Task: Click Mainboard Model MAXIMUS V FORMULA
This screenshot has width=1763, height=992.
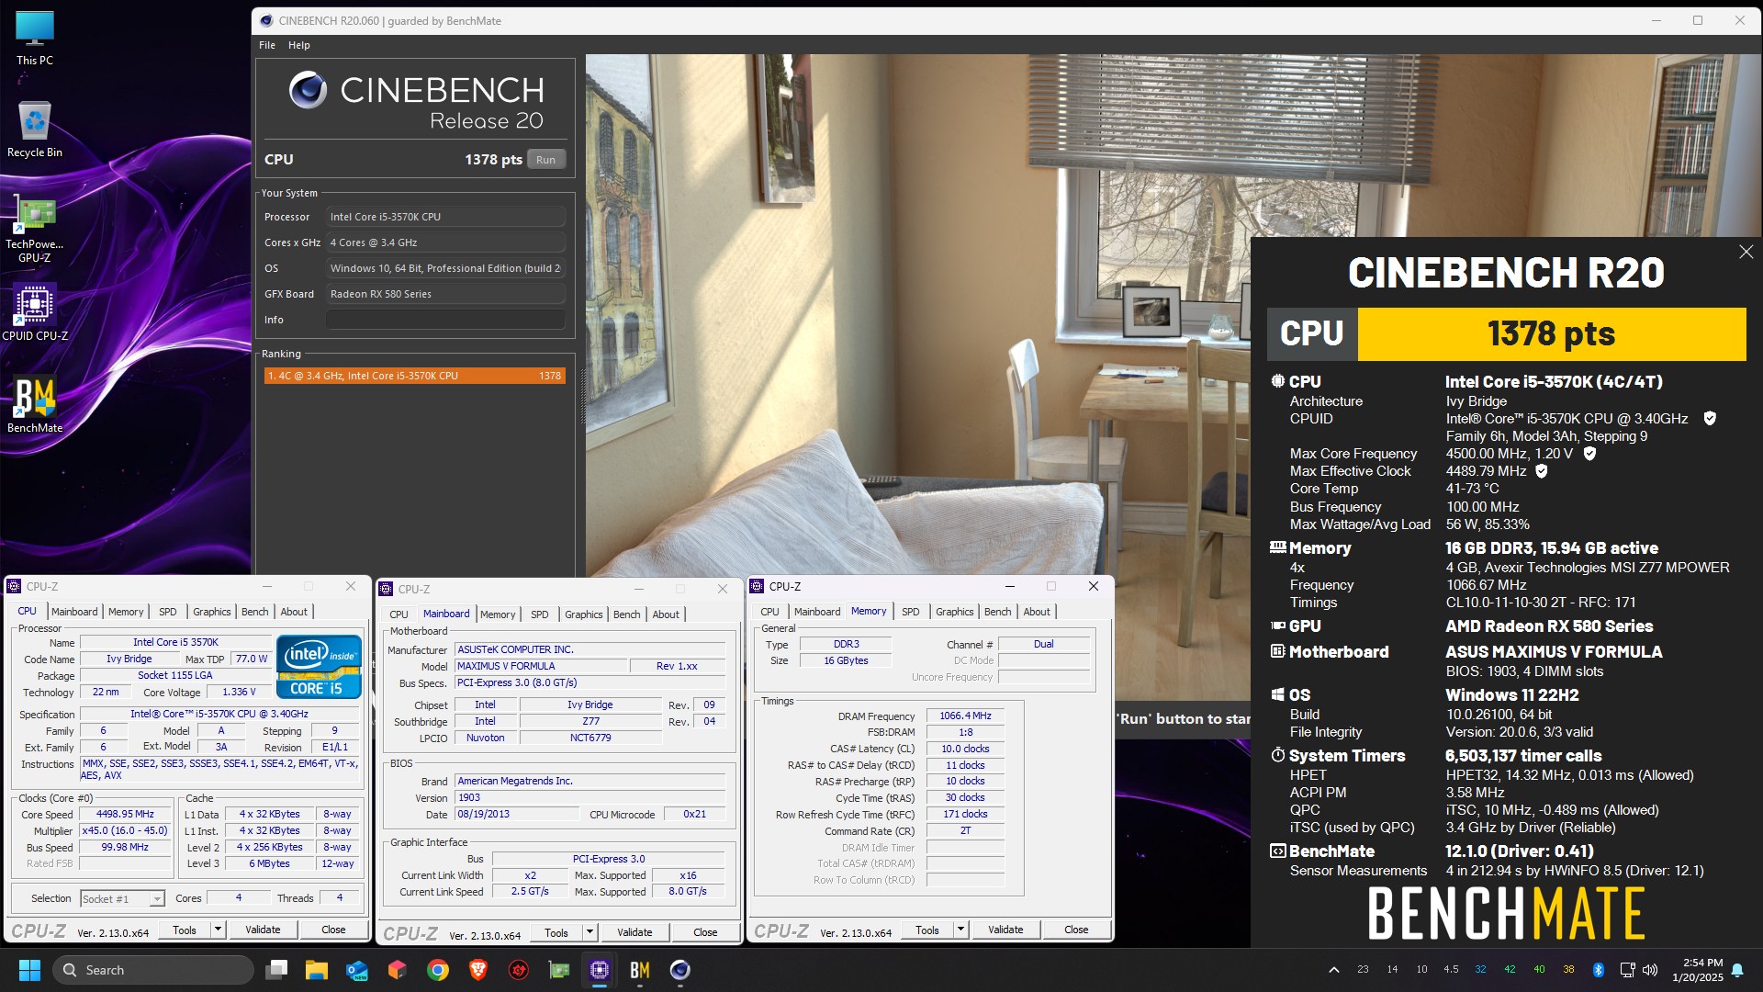Action: pyautogui.click(x=541, y=666)
